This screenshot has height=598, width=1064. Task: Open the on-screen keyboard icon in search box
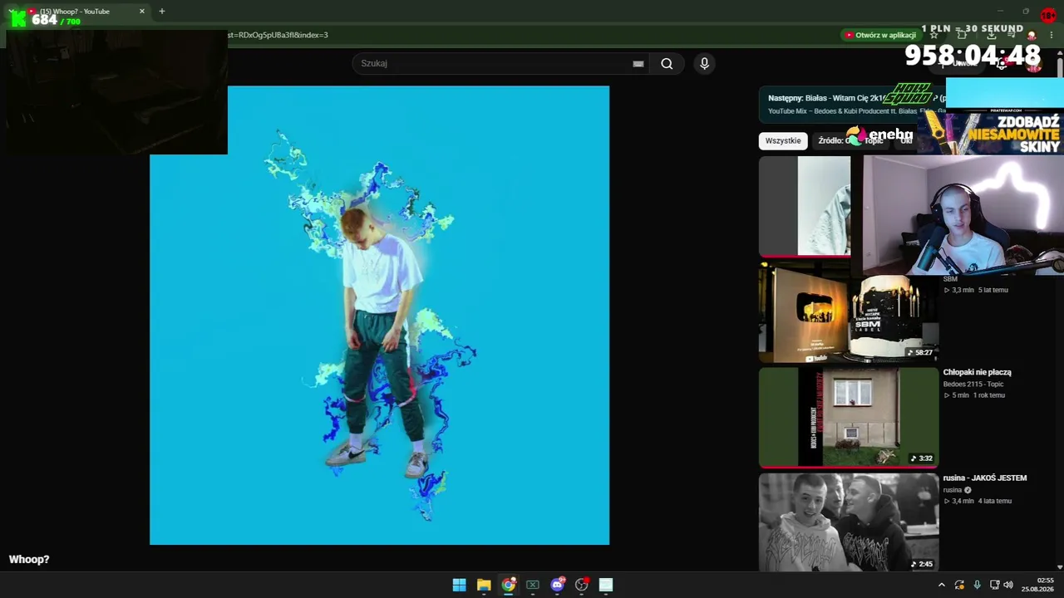click(x=638, y=64)
